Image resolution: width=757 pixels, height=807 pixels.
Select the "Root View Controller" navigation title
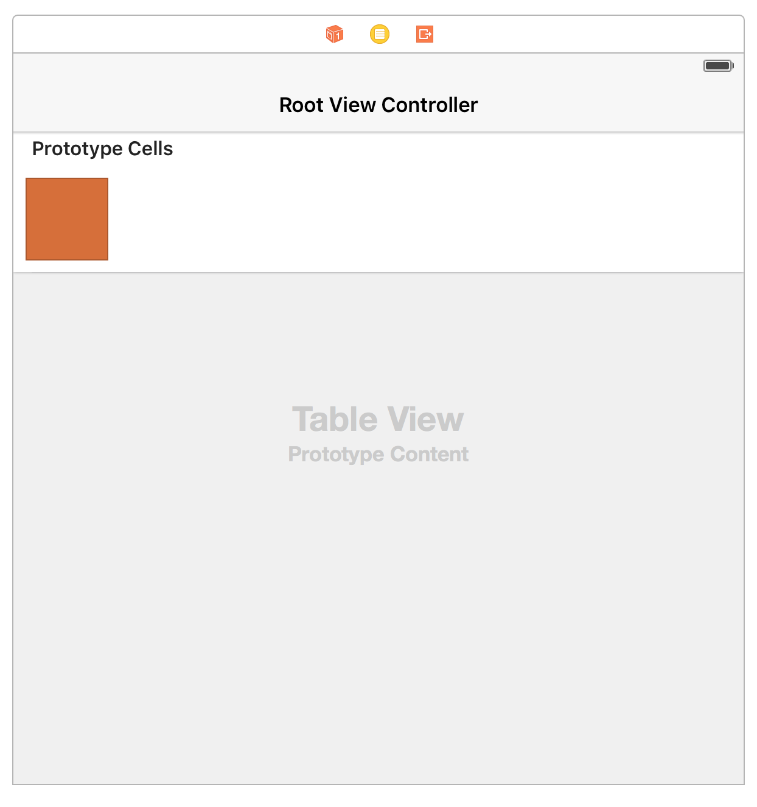(x=378, y=105)
